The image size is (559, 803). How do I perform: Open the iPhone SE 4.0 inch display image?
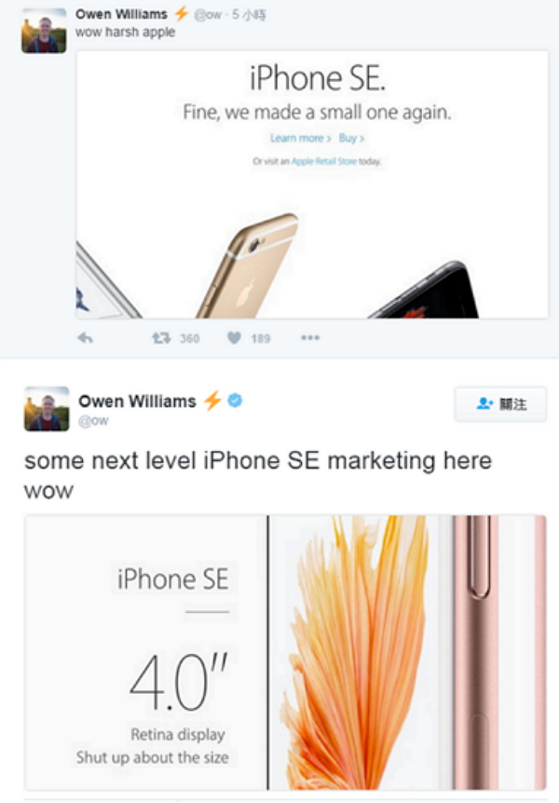point(285,652)
